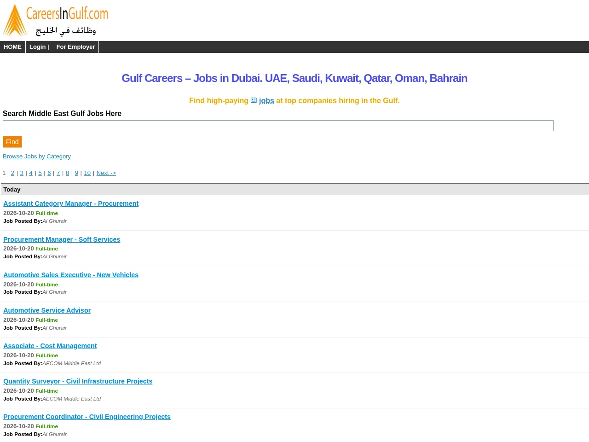Click the 'Today' section header
Viewport: 589px width, 442px height.
coord(295,190)
